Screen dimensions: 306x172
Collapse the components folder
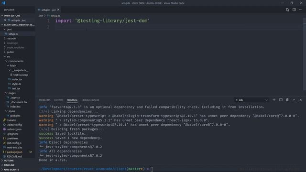tap(18, 61)
